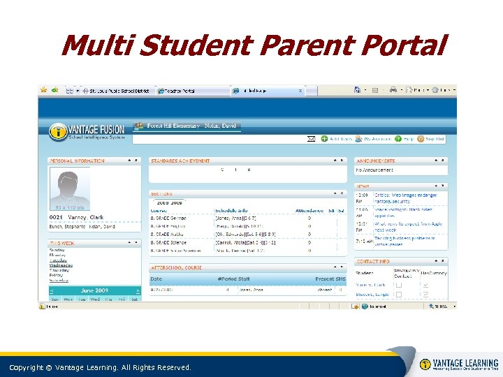Click the Date column header in Afterschool Course
503x377 pixels.
pos(156,279)
